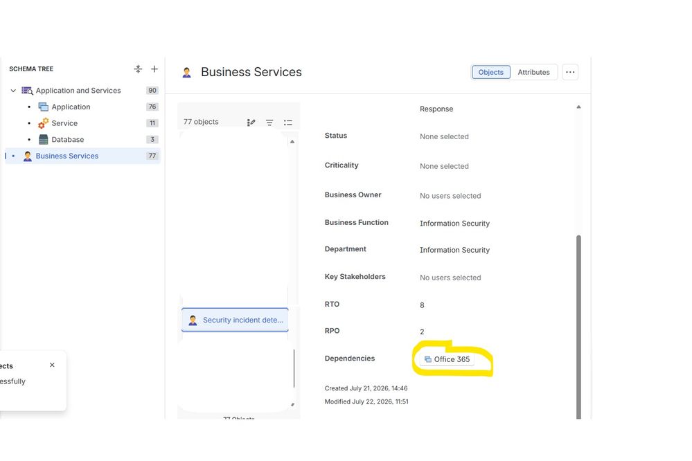Screen dimensions: 692x461
Task: Click RTO value 8
Action: click(x=422, y=305)
